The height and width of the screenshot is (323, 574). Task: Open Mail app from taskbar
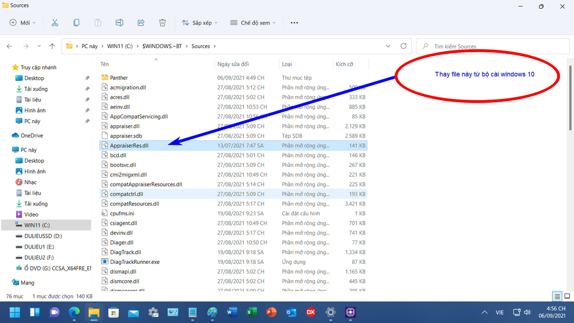[133, 312]
